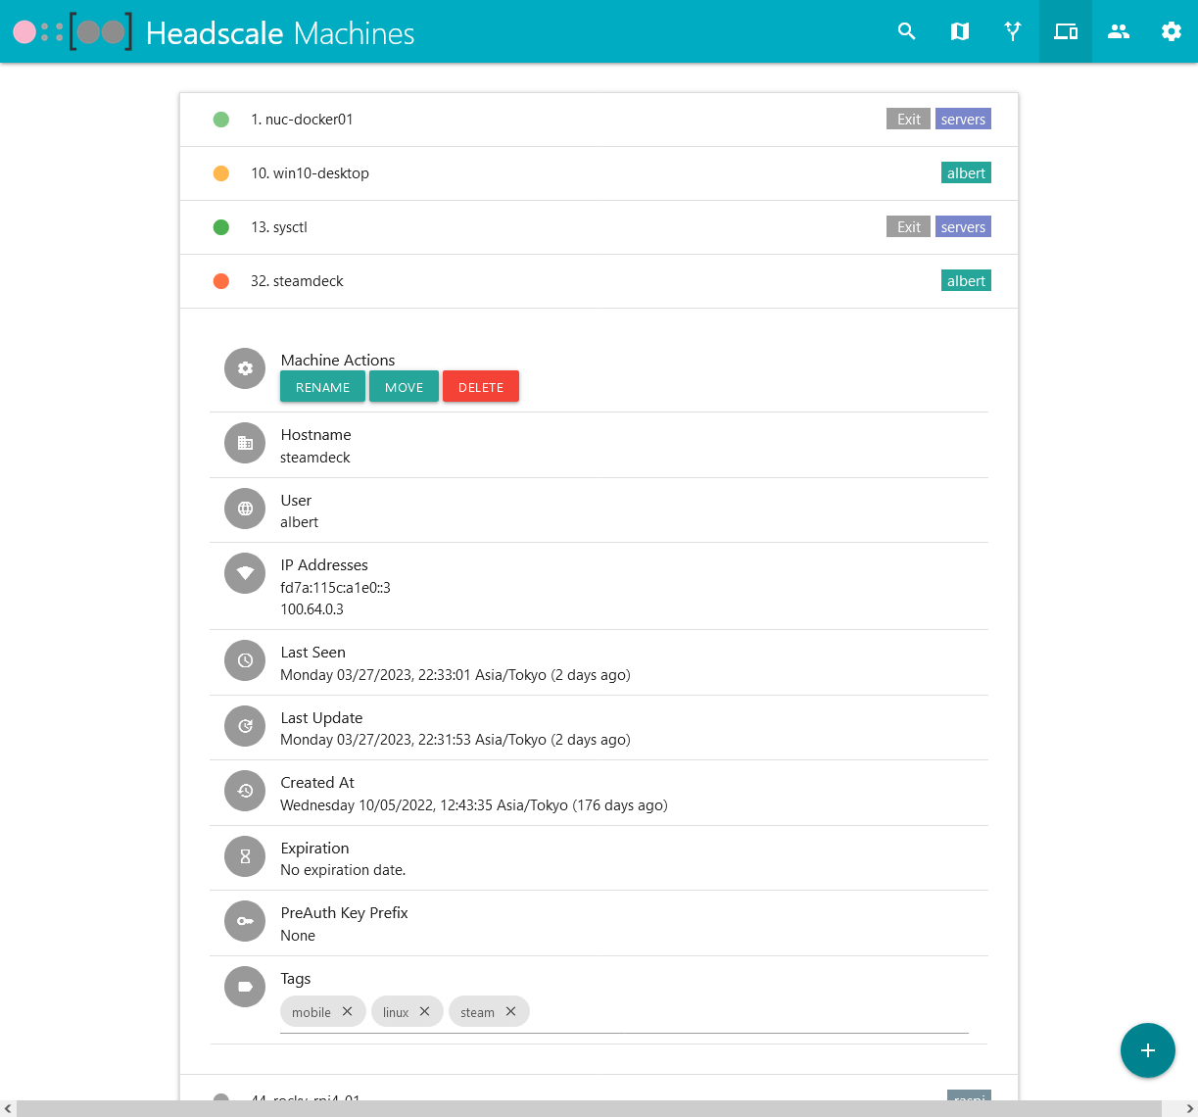Click the red status dot for steamdeck
The height and width of the screenshot is (1117, 1198).
[221, 281]
